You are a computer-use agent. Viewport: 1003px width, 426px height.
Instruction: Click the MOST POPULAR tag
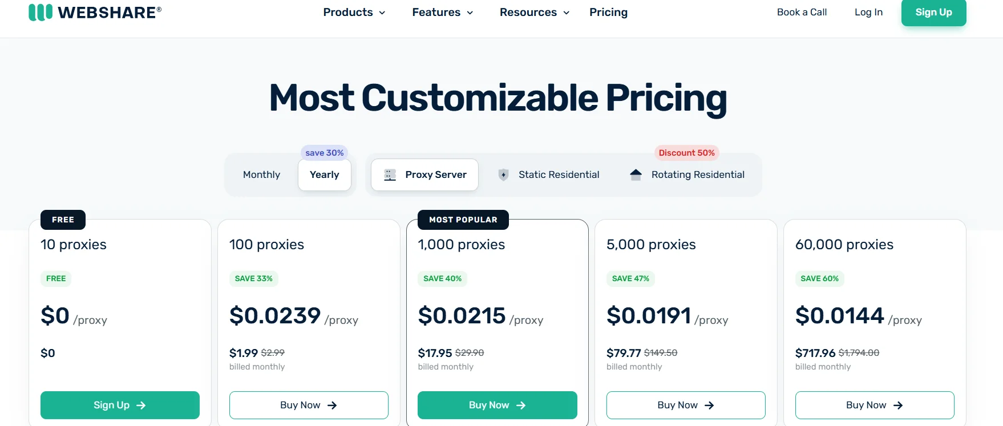(x=463, y=220)
